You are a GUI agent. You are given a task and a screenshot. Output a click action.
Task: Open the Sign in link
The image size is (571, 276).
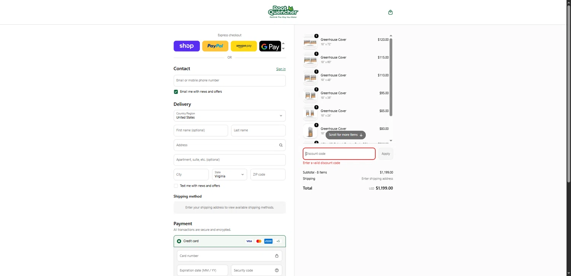pos(281,69)
